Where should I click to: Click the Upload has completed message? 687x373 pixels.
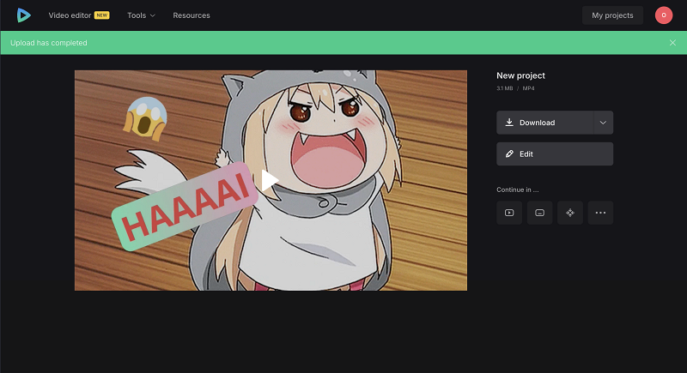[49, 43]
